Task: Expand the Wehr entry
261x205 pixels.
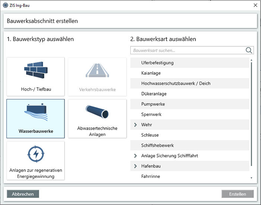Action: pos(136,125)
